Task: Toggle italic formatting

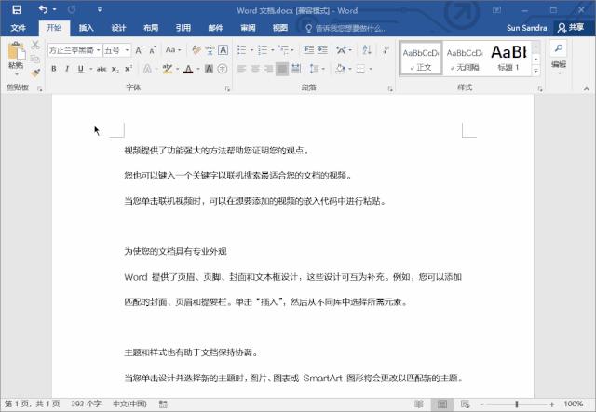Action: (67, 69)
